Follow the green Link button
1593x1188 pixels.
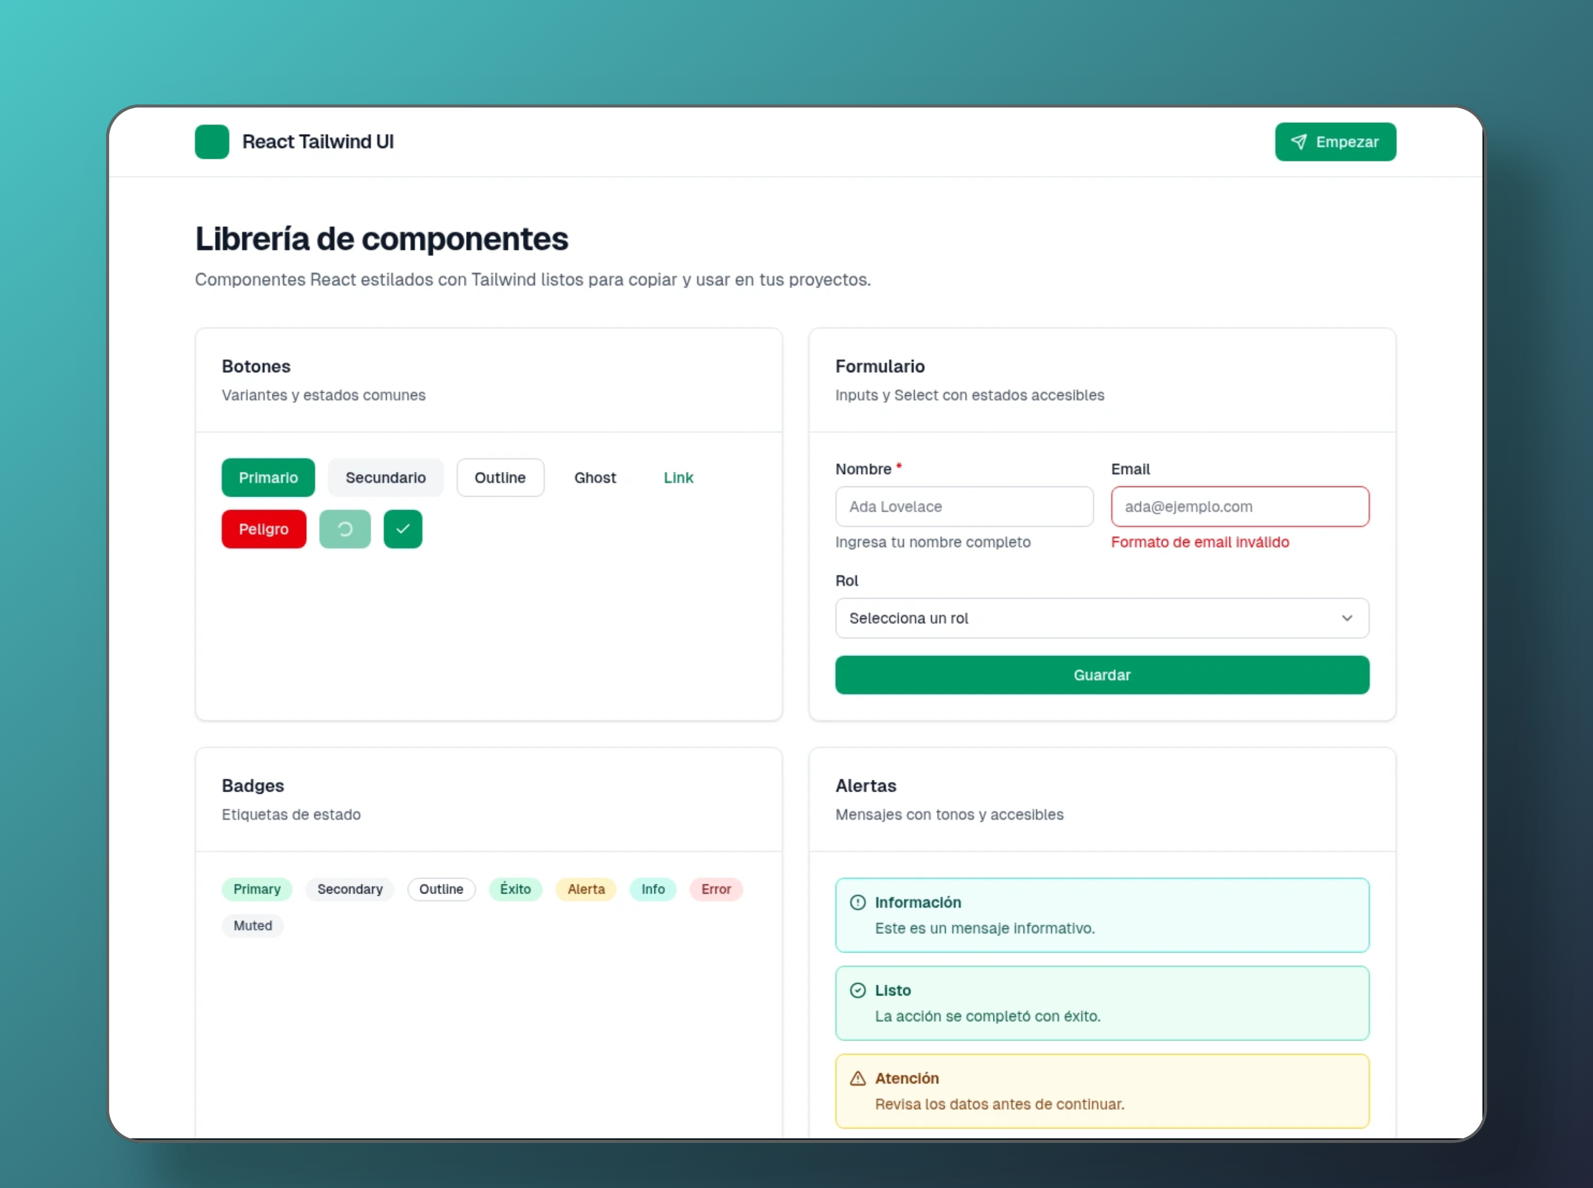click(678, 477)
